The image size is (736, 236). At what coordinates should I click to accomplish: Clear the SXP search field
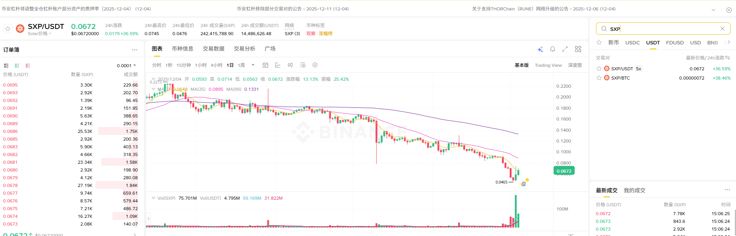[x=722, y=29]
